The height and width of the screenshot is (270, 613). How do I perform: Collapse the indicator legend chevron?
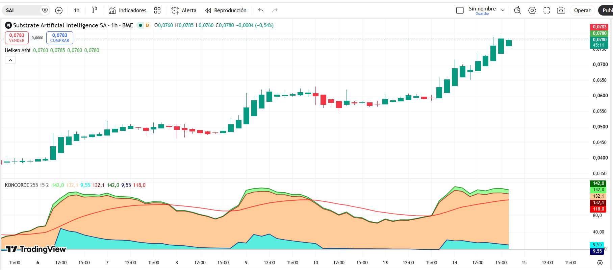[x=10, y=60]
